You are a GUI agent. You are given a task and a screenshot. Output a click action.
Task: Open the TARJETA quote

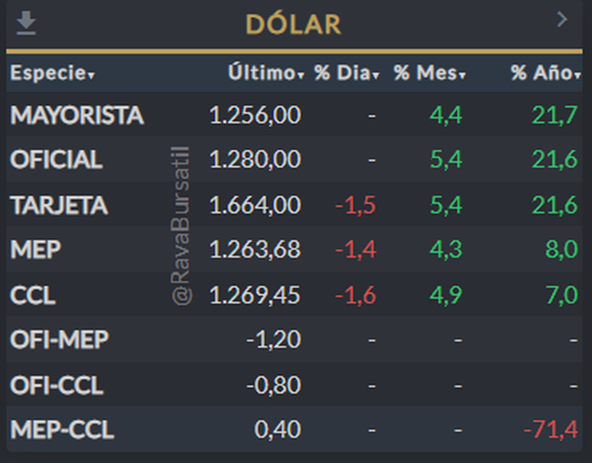pyautogui.click(x=295, y=205)
